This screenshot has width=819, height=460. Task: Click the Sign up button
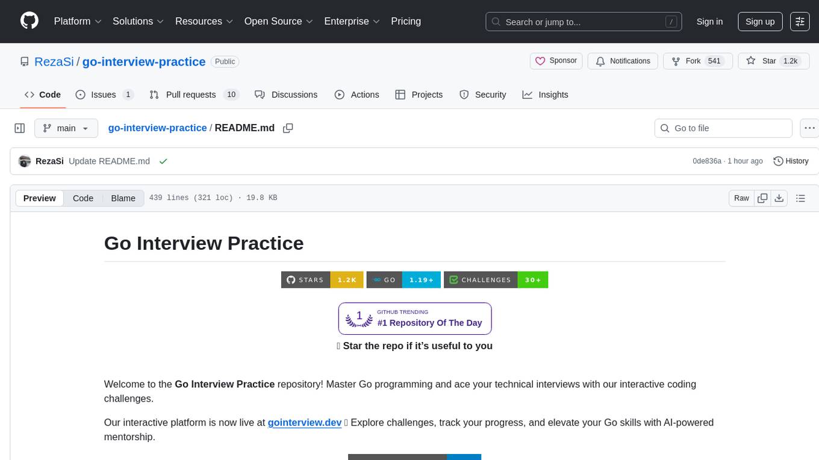760,22
